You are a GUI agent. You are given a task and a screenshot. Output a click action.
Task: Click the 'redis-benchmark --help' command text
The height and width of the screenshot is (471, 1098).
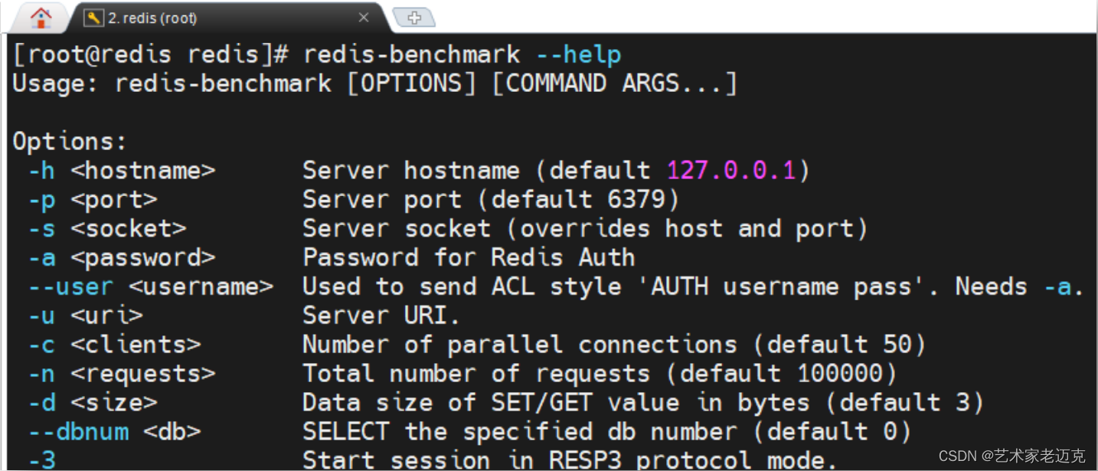(x=462, y=55)
